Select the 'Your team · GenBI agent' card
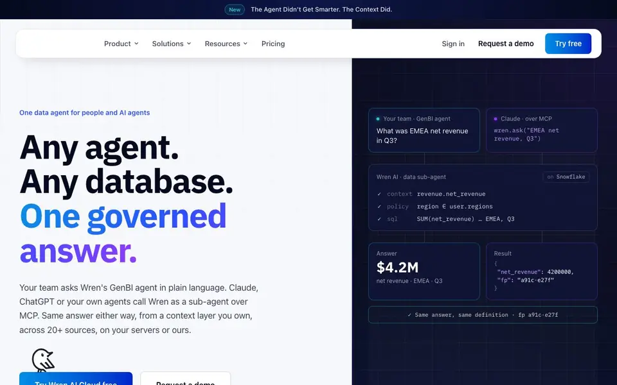The width and height of the screenshot is (617, 385). (424, 130)
